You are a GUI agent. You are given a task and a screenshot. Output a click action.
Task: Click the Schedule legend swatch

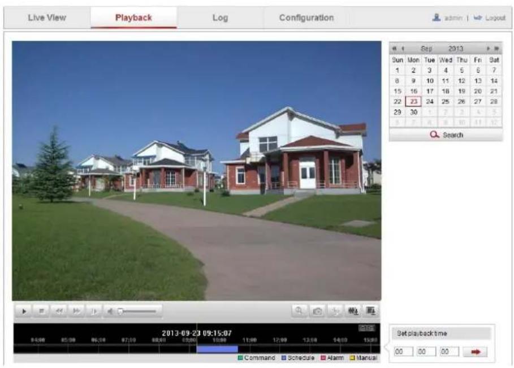point(284,358)
